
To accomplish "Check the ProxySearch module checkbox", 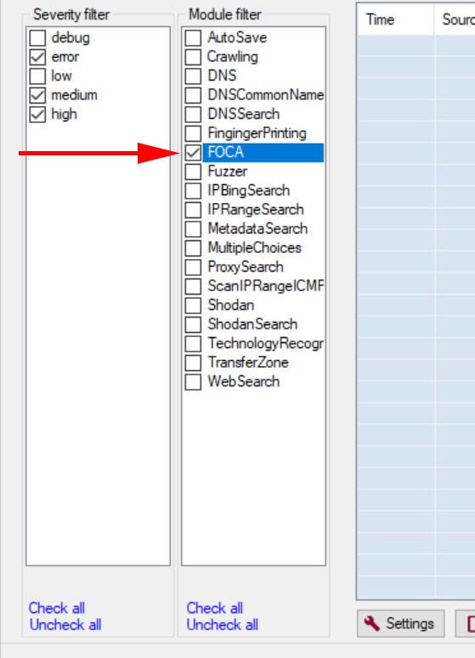I will pyautogui.click(x=193, y=267).
